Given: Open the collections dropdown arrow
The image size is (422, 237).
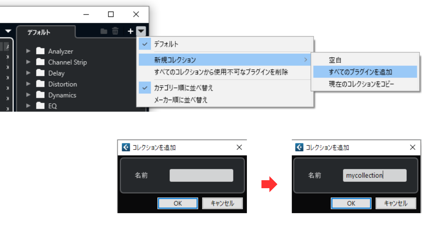Looking at the screenshot, I should pos(141,32).
